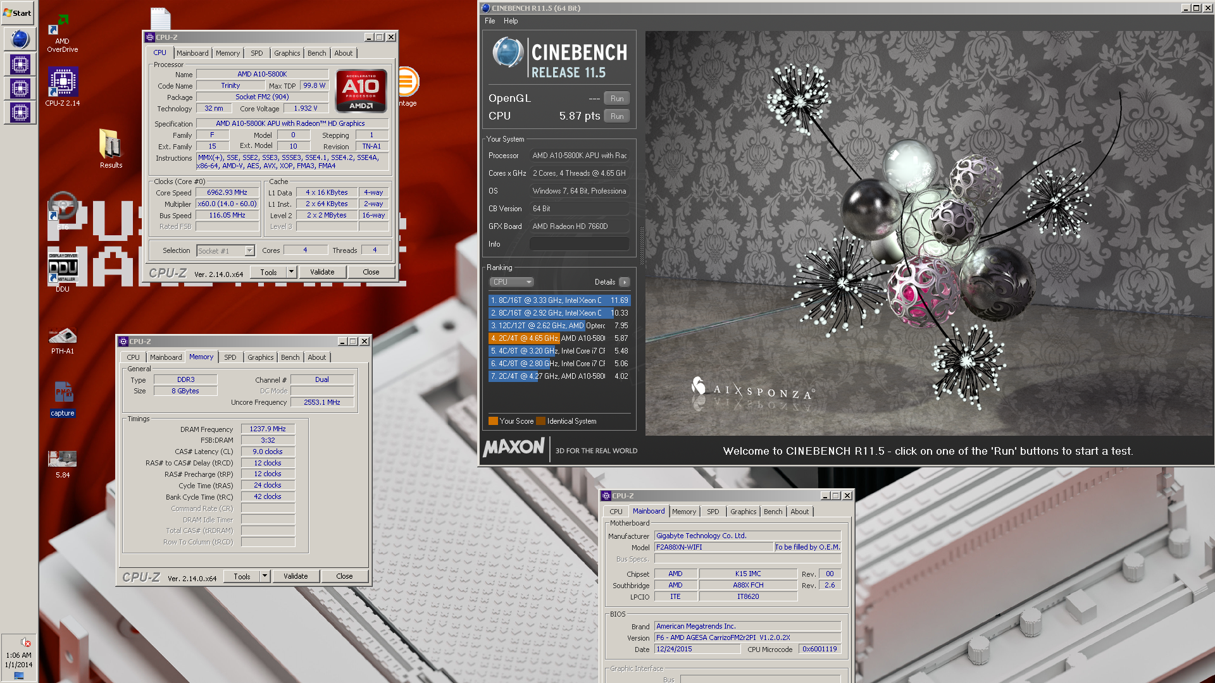Click the Identical System legend swatch
1215x683 pixels.
click(540, 421)
